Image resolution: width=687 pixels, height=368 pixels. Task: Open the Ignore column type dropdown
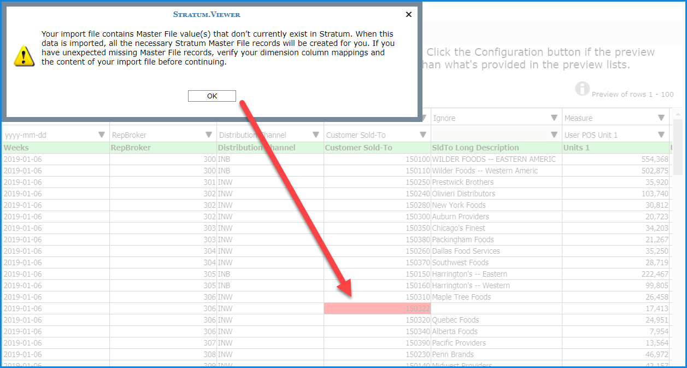click(554, 118)
